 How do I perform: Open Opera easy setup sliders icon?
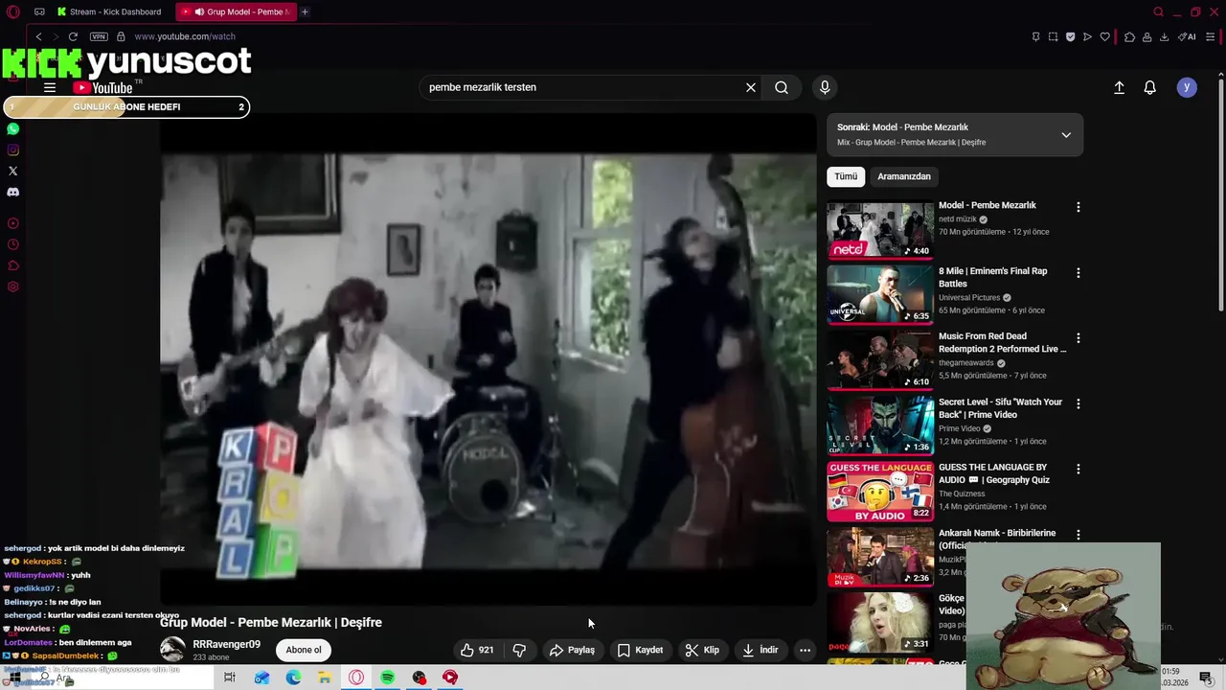pyautogui.click(x=1211, y=36)
